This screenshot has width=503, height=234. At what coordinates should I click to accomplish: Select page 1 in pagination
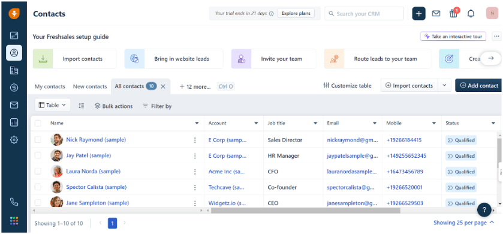[x=112, y=223]
